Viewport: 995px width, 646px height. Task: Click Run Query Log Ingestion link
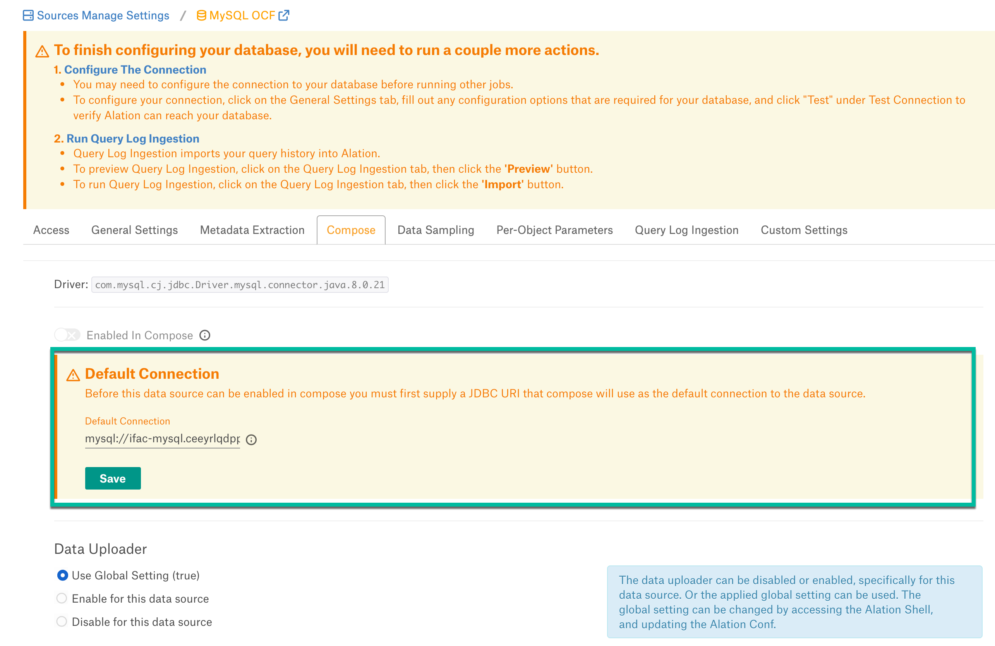pos(133,138)
